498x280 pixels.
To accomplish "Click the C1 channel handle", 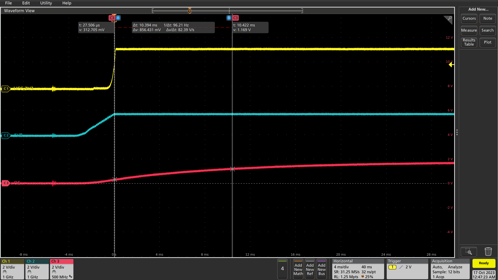I will coord(6,89).
